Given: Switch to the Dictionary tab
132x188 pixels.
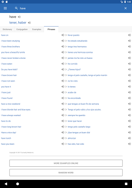Looking at the screenshot, I should pyautogui.click(x=7, y=29).
